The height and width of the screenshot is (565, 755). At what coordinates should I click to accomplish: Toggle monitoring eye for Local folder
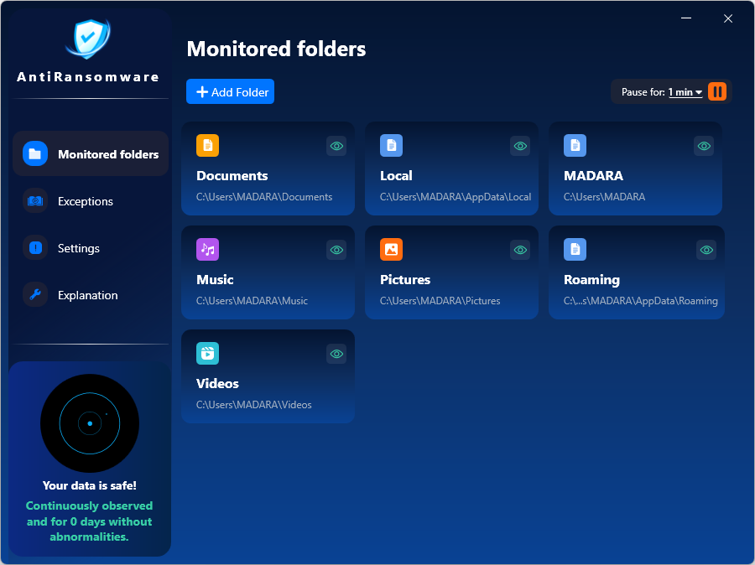pyautogui.click(x=520, y=146)
